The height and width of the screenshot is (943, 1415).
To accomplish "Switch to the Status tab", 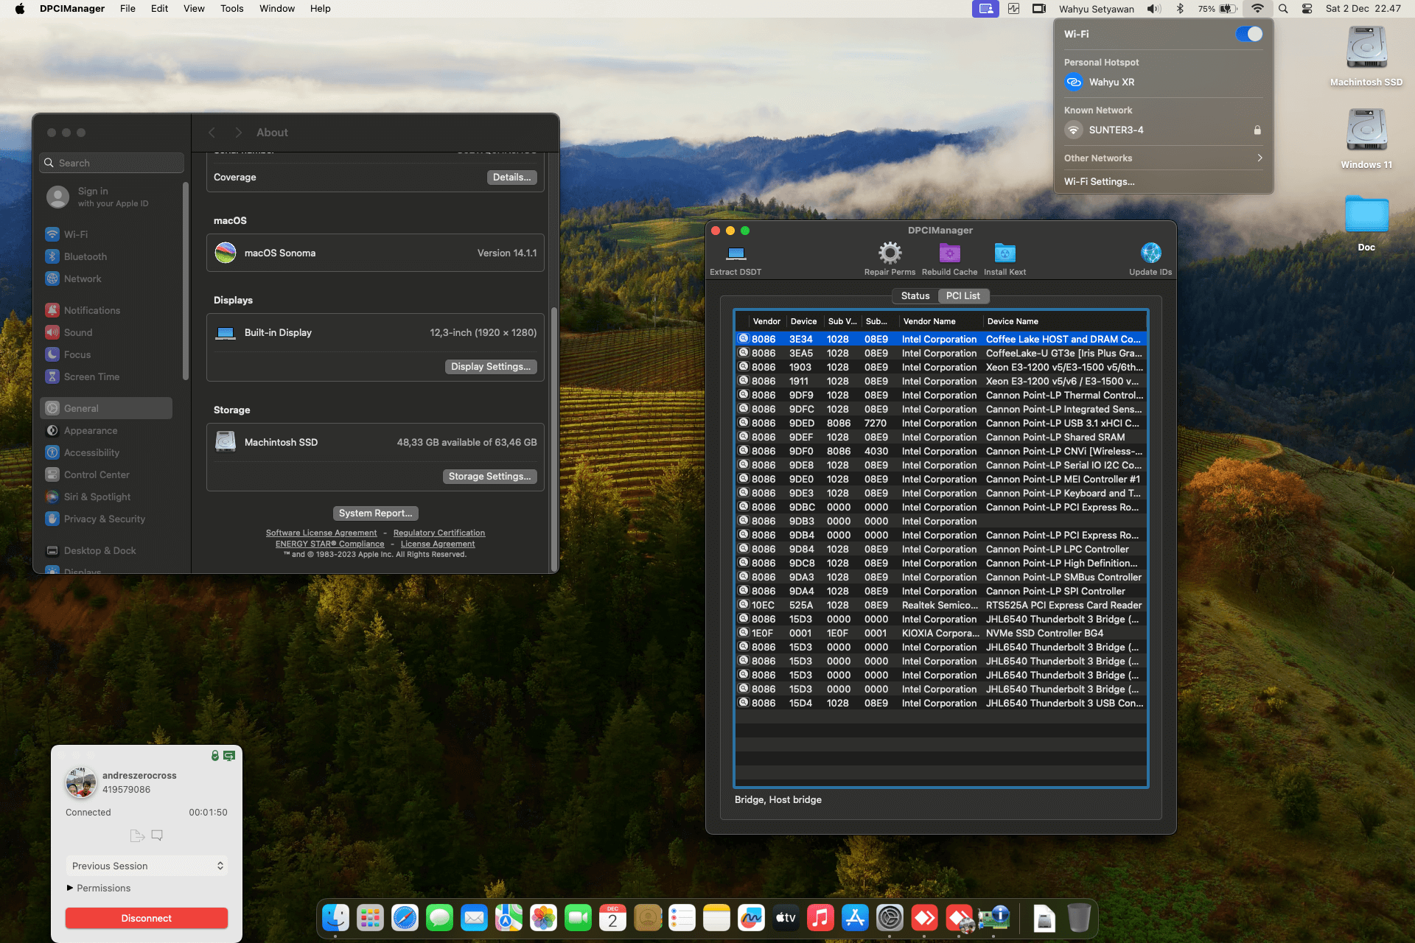I will 915,296.
